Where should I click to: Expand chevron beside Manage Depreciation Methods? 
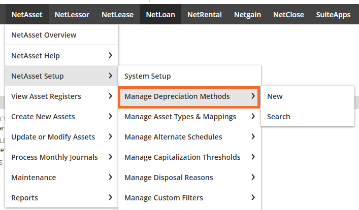[253, 96]
